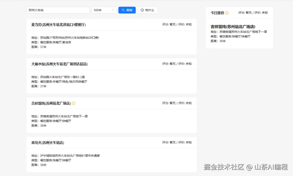Click the smiley icon inside the 吃什么 button
Viewport: 293px width, 176px height.
click(x=142, y=10)
